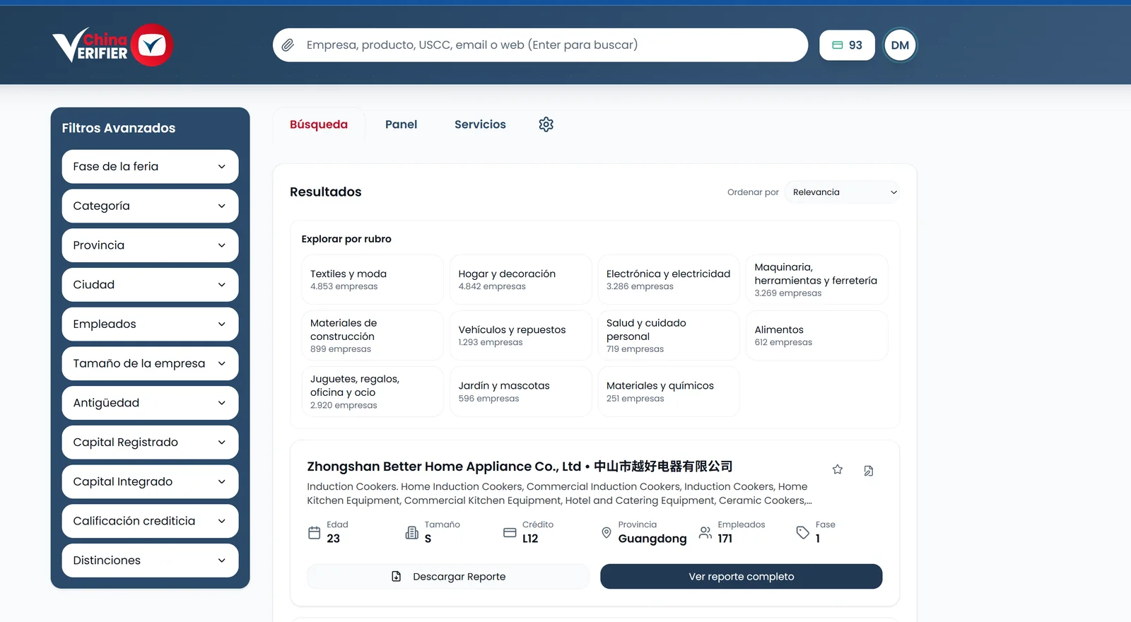Expand the Fase de la feria filter

click(x=150, y=167)
